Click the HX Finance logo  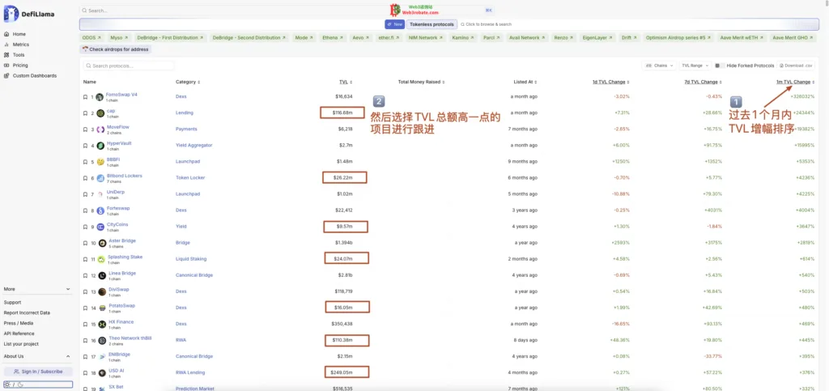[x=101, y=324]
